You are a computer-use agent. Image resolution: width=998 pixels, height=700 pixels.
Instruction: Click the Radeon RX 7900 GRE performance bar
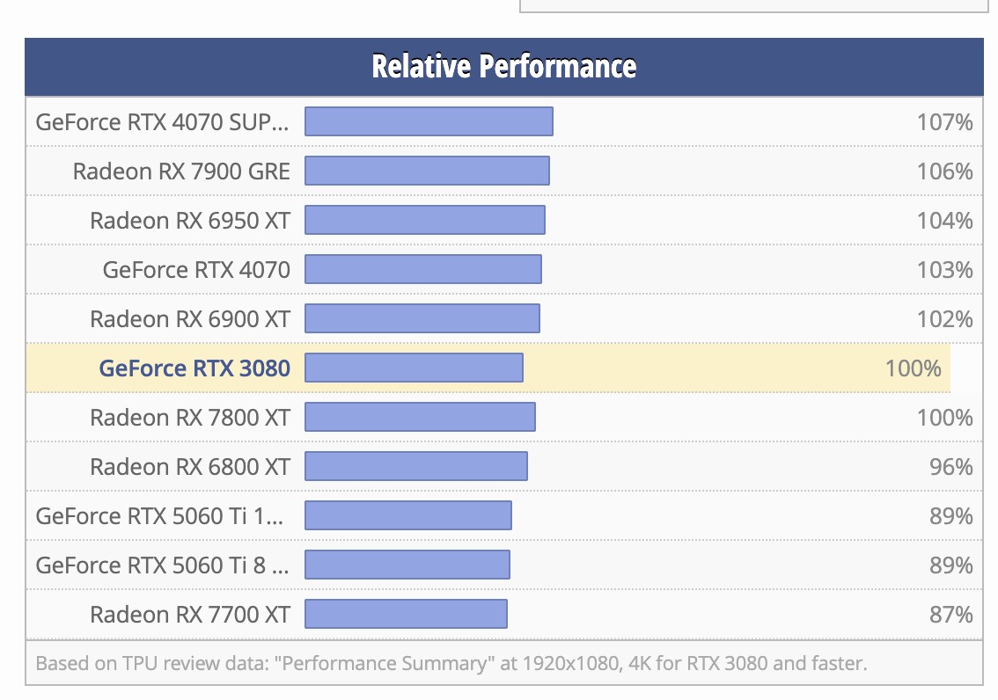427,171
